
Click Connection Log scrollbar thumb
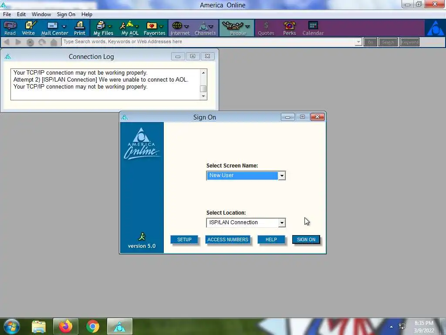(x=203, y=89)
